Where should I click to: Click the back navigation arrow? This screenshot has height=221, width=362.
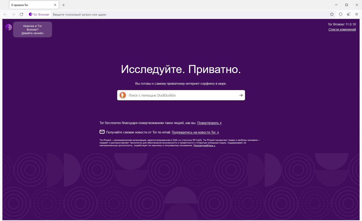5,14
